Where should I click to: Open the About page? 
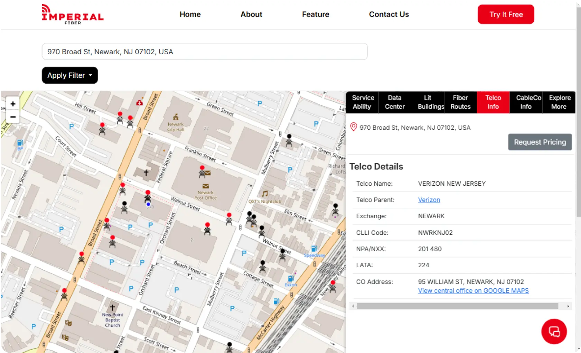251,15
